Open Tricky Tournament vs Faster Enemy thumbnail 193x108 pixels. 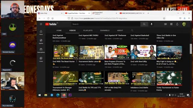169,78
